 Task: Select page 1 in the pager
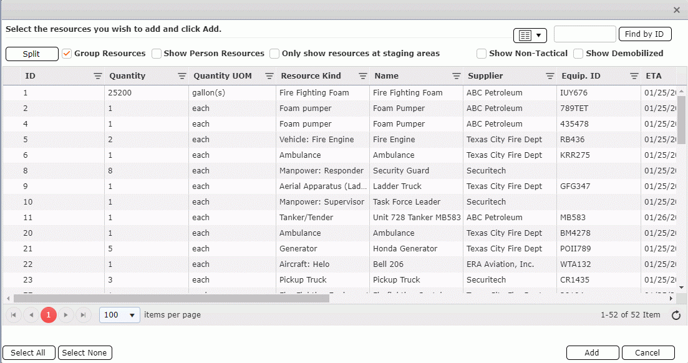click(48, 315)
